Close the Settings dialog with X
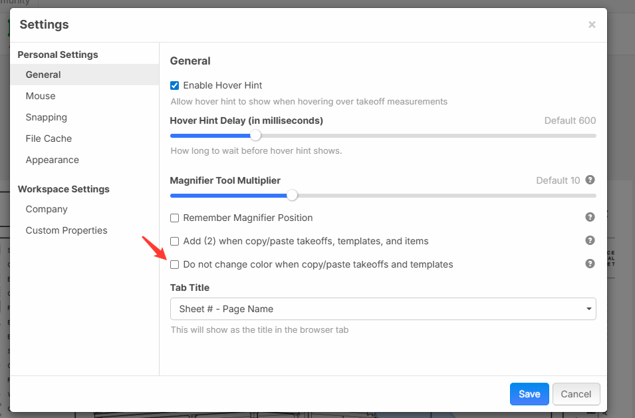635x418 pixels. pos(592,25)
